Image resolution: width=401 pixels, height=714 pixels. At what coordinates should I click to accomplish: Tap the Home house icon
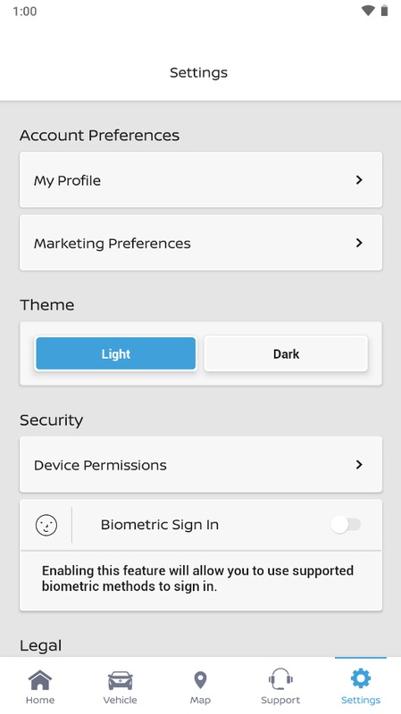40,680
